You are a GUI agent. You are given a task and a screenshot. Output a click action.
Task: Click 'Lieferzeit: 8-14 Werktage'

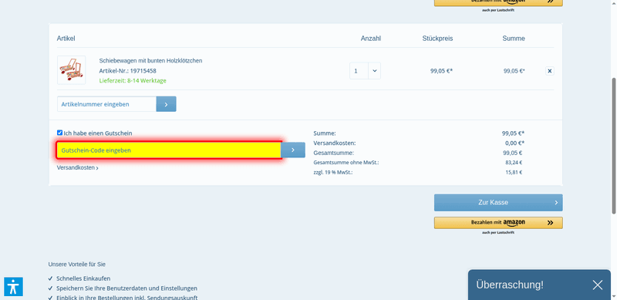(133, 81)
